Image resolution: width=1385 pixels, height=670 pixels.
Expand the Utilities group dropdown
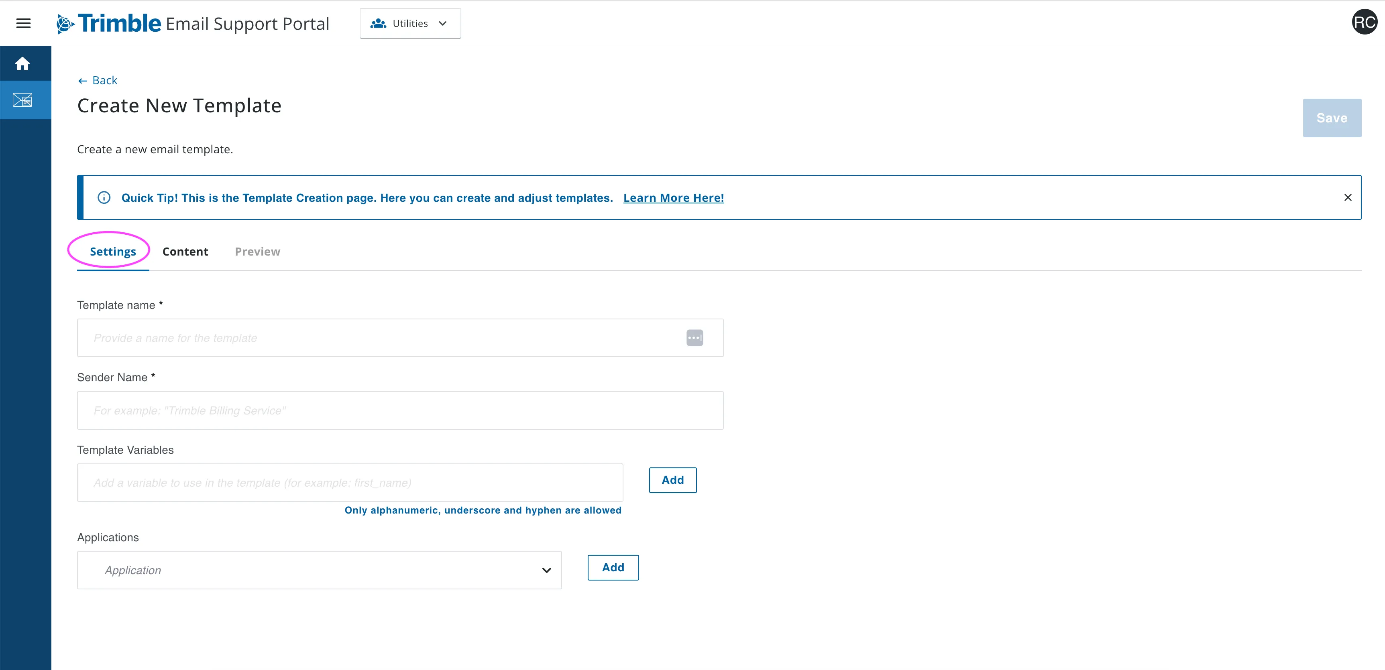410,24
